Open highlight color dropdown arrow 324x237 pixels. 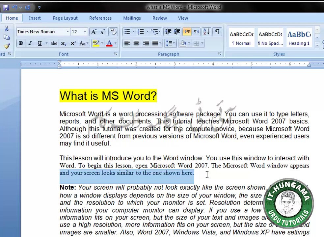tap(102, 43)
